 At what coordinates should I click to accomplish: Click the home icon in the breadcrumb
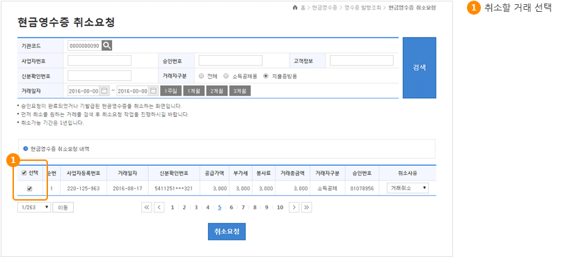coord(295,7)
